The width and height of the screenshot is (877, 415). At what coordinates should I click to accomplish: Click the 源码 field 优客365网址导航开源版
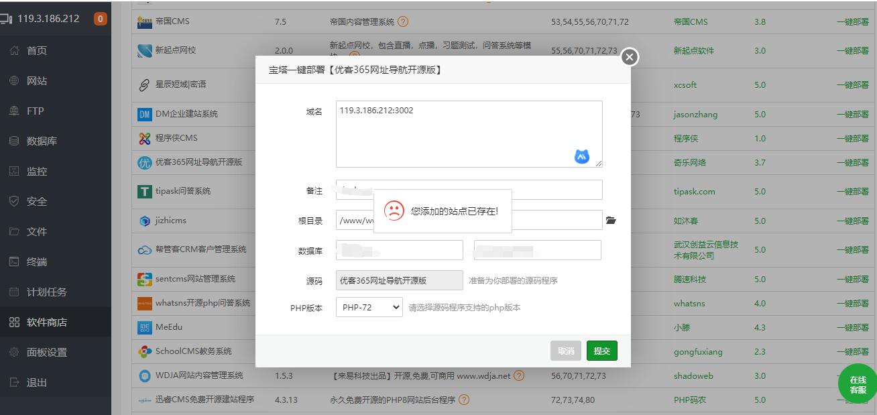[399, 280]
